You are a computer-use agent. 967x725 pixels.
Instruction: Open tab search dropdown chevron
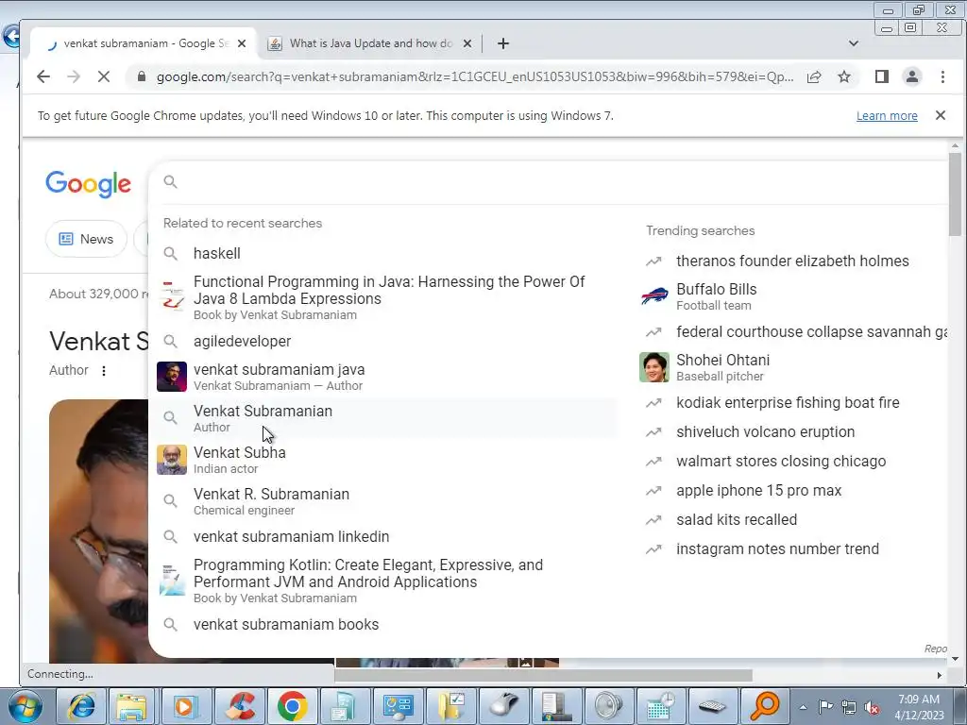tap(854, 43)
